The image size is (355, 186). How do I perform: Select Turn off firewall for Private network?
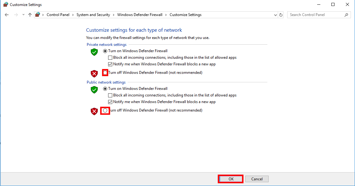(105, 73)
